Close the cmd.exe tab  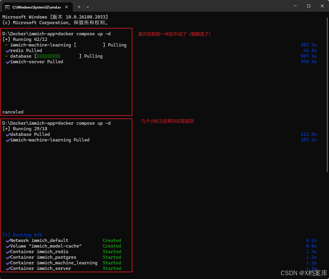click(x=67, y=7)
